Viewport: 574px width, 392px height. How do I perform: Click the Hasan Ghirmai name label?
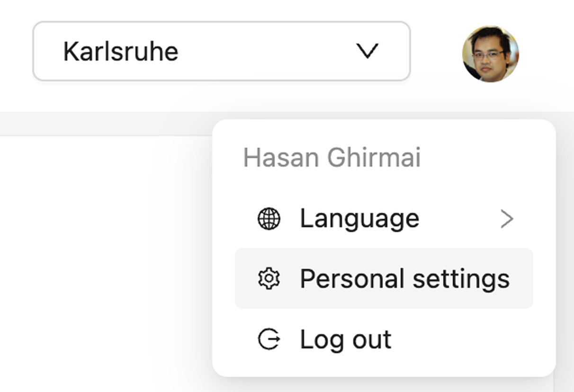(x=332, y=157)
